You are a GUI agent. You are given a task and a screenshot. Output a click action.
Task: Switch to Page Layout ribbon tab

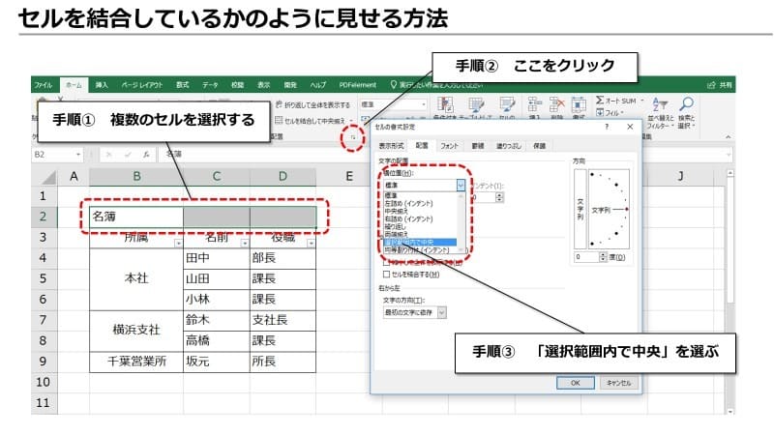(x=142, y=85)
